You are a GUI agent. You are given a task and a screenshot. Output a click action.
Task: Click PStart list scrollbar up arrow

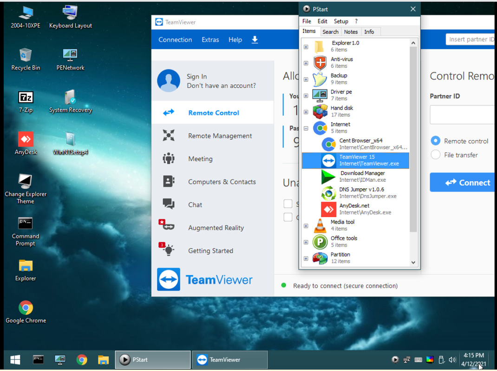413,43
